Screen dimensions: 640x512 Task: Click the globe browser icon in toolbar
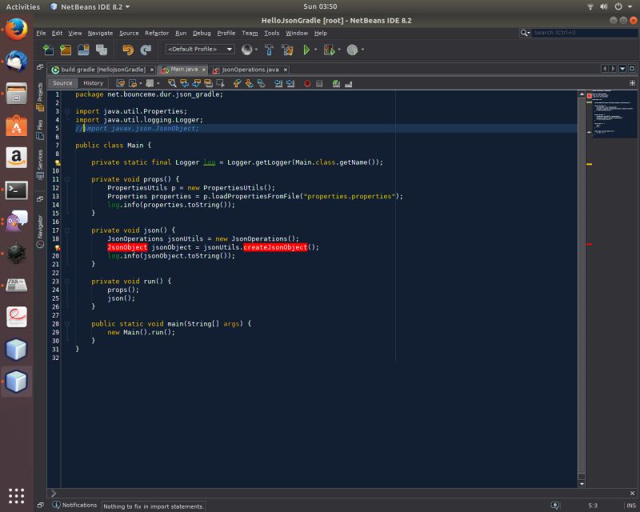(x=246, y=50)
